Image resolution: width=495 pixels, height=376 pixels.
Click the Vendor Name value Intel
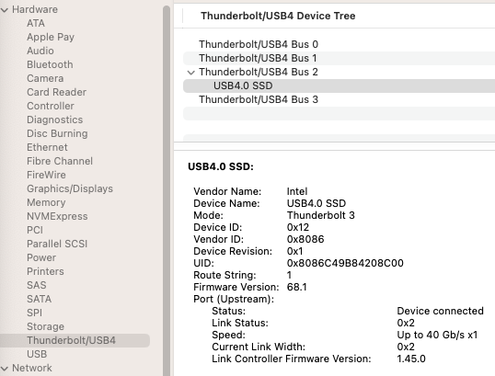pos(297,191)
